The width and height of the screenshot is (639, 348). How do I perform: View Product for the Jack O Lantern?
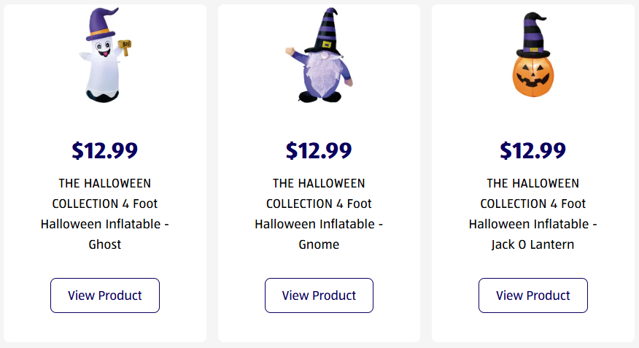tap(533, 295)
